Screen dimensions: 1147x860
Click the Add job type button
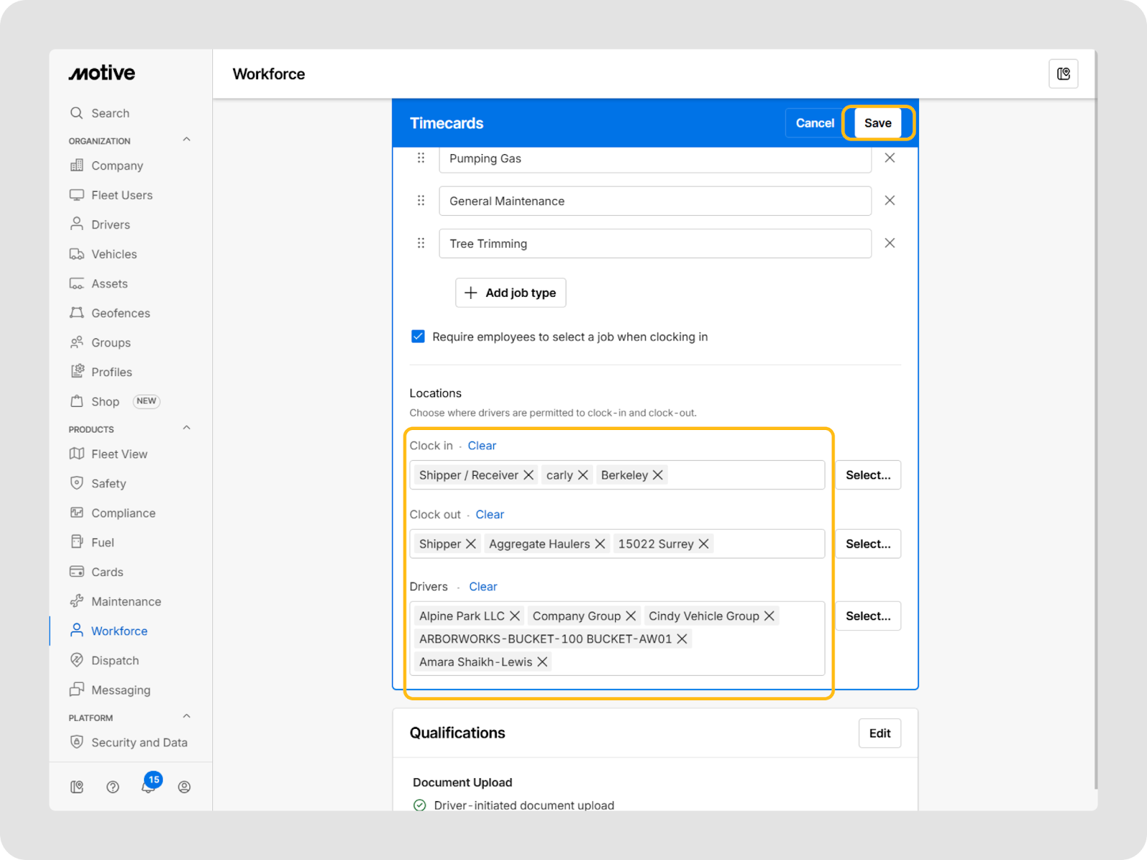[510, 293]
